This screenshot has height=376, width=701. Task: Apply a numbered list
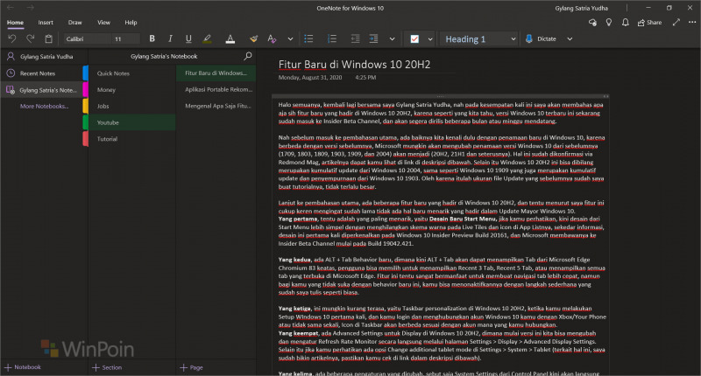click(332, 38)
